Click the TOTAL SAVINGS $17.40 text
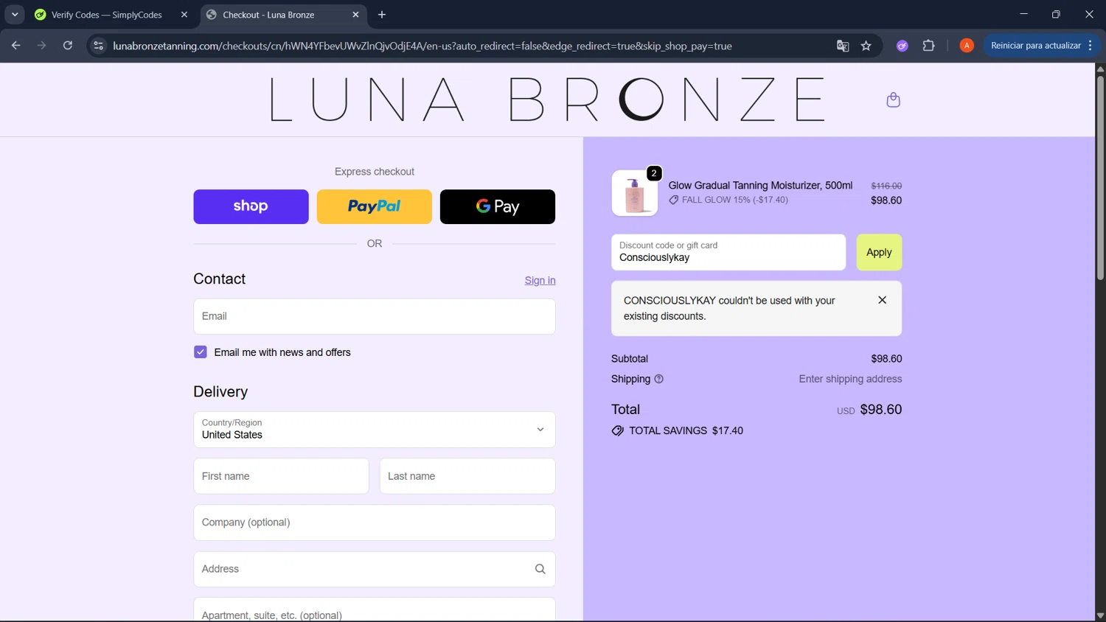Viewport: 1106px width, 622px height. click(686, 430)
